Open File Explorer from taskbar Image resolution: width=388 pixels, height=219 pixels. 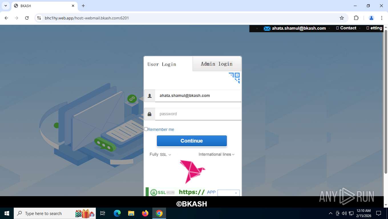[131, 213]
